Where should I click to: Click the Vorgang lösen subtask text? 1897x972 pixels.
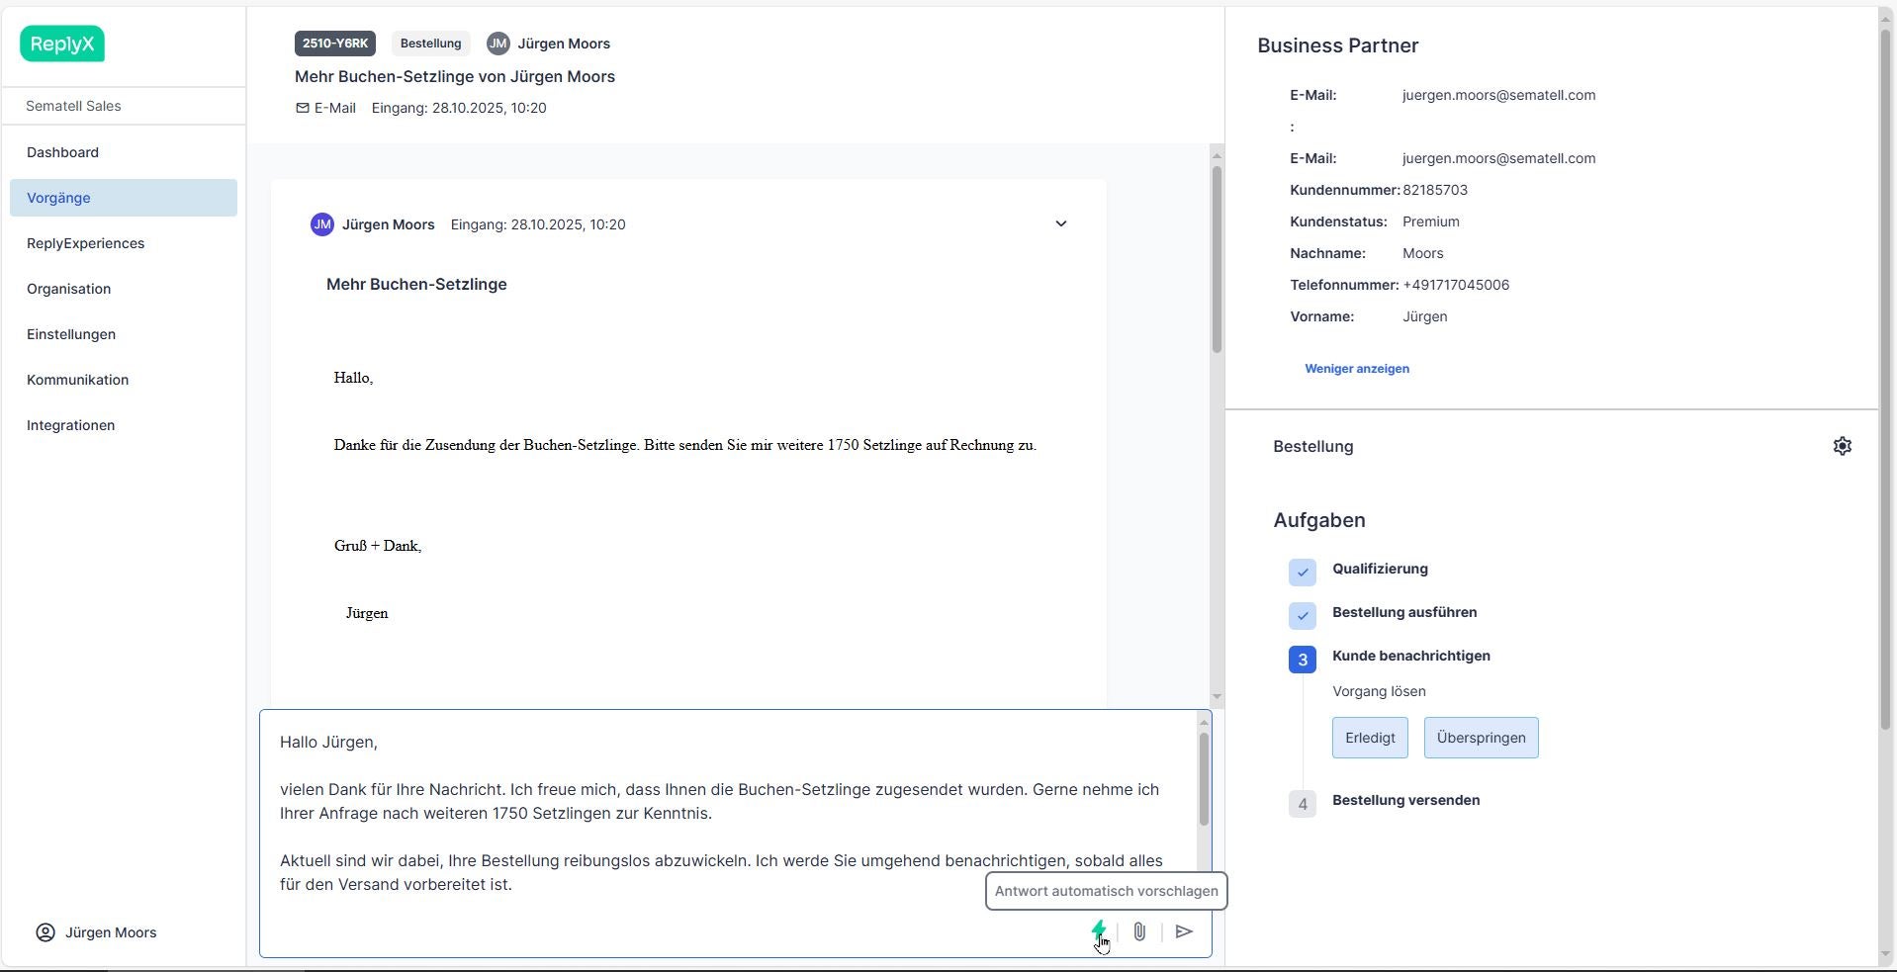1379,691
